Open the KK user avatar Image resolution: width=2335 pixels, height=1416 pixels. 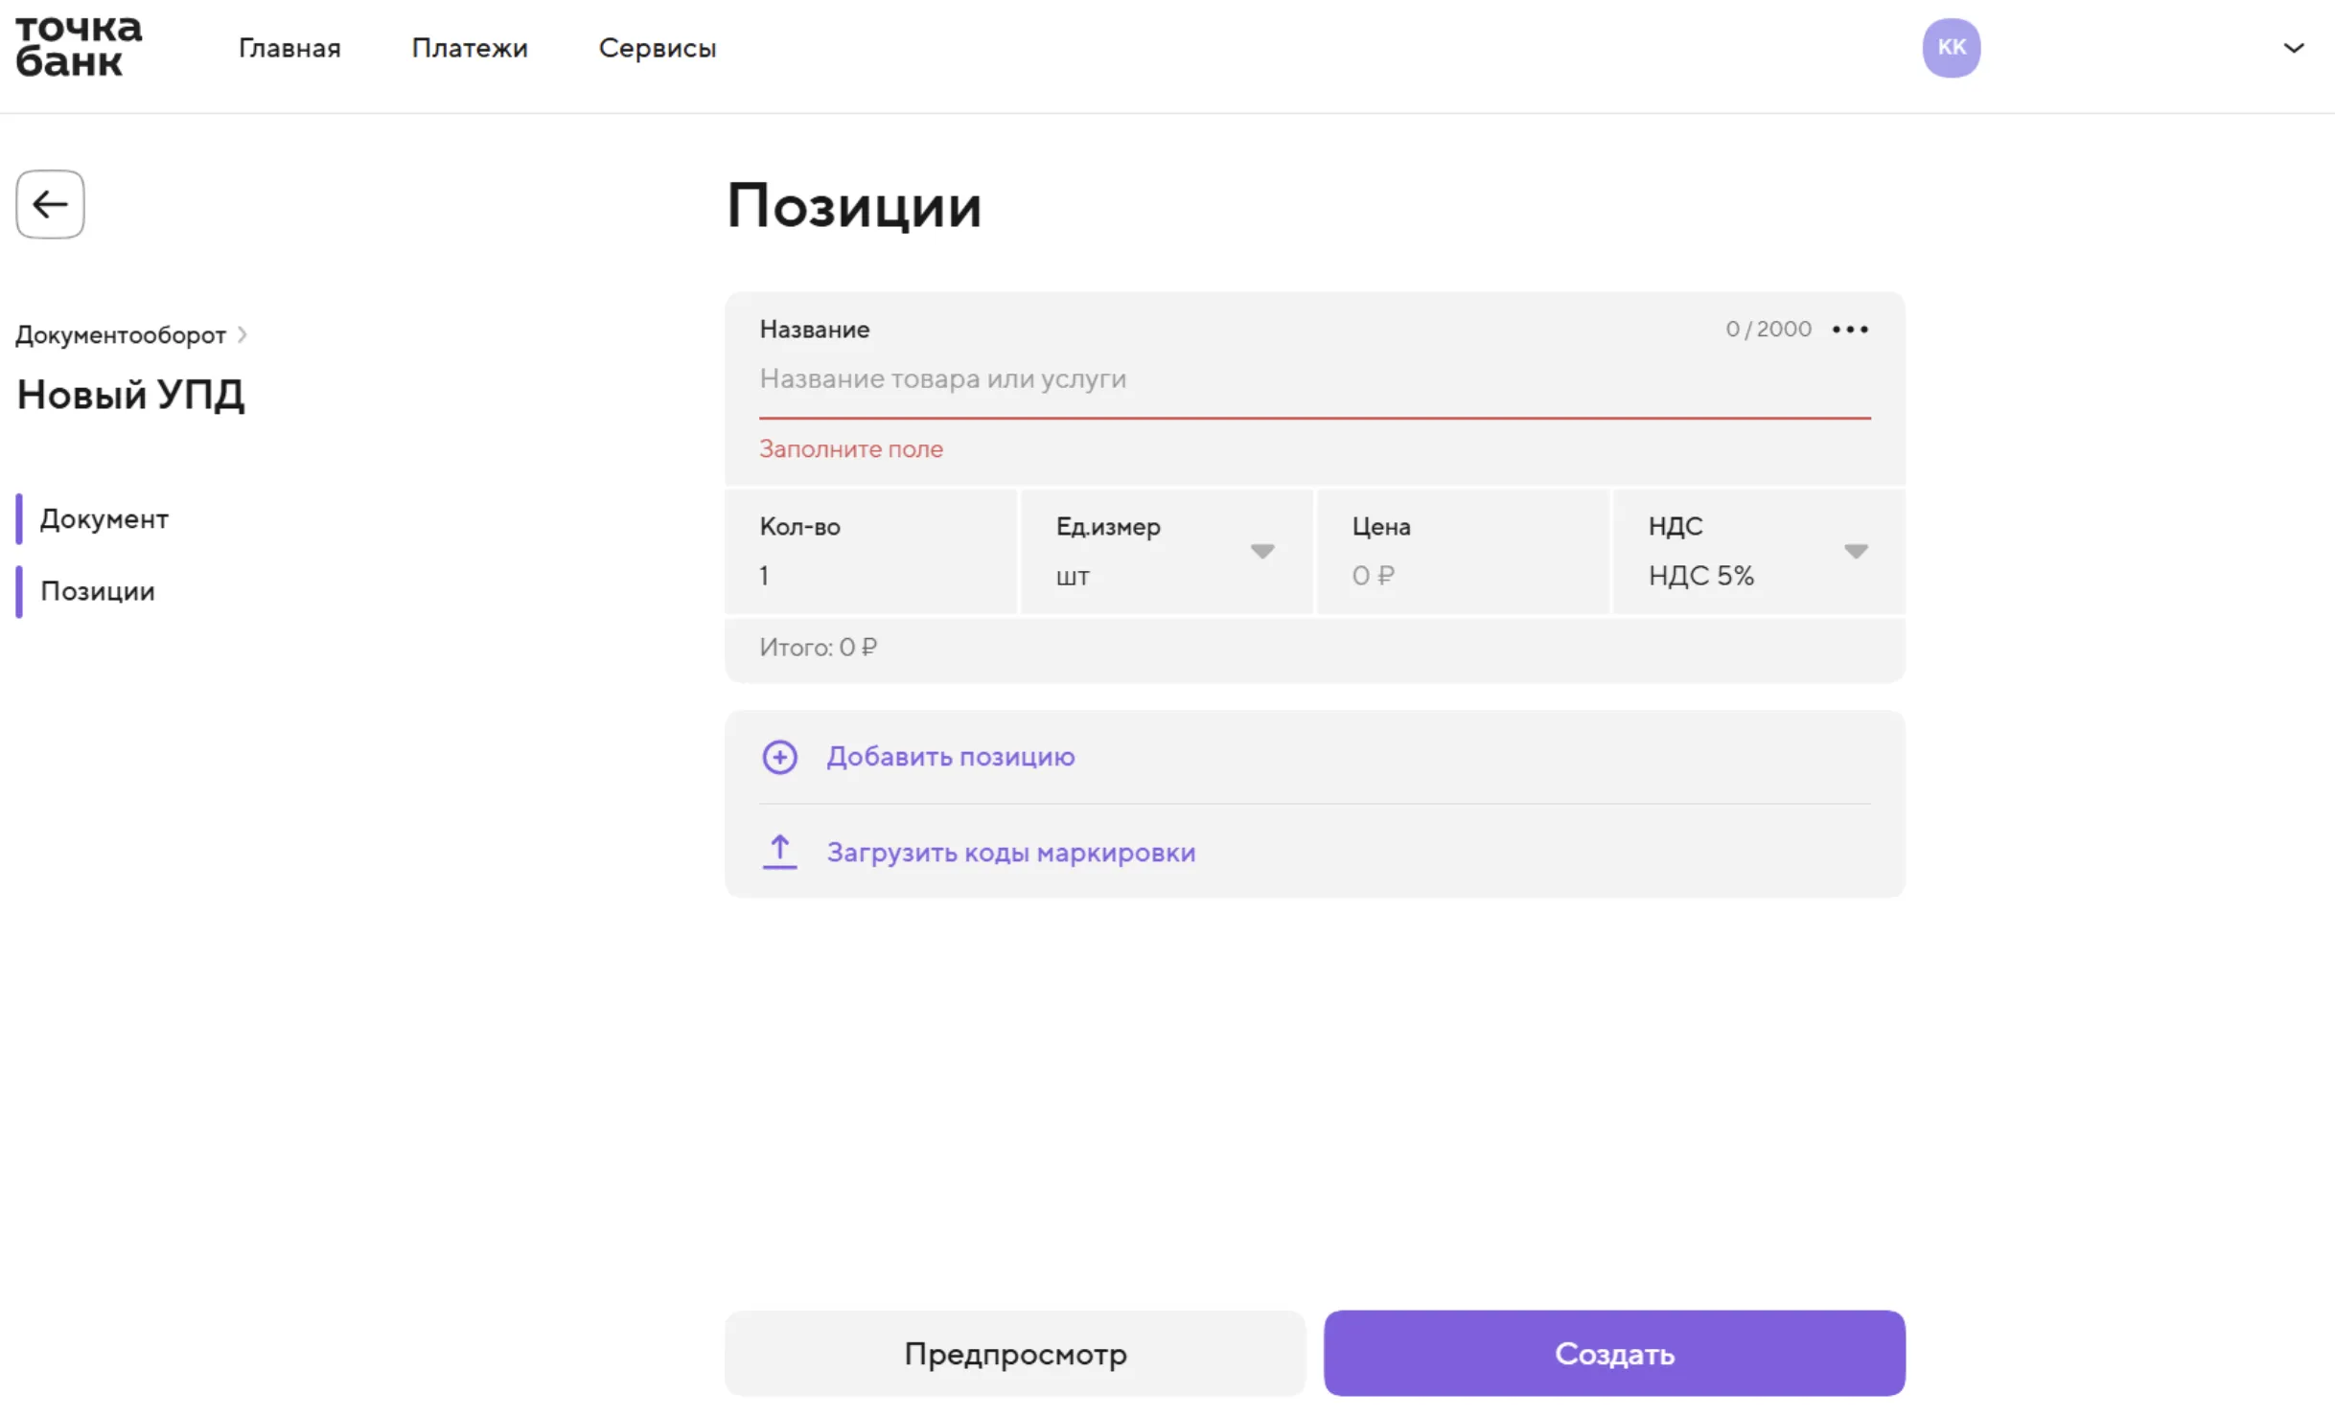[x=1951, y=47]
